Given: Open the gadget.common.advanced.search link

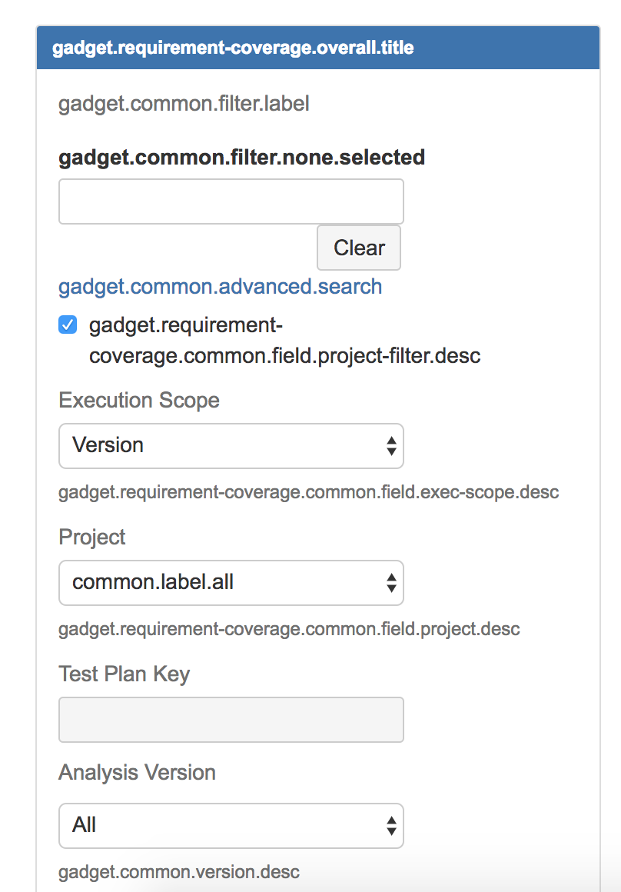Looking at the screenshot, I should coord(220,287).
